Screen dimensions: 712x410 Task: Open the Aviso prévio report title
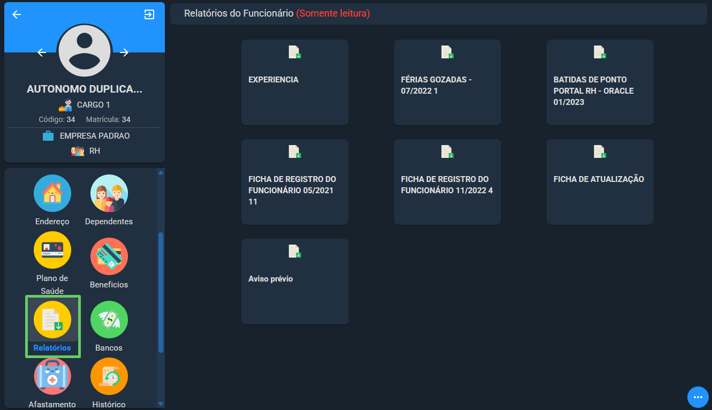point(271,279)
